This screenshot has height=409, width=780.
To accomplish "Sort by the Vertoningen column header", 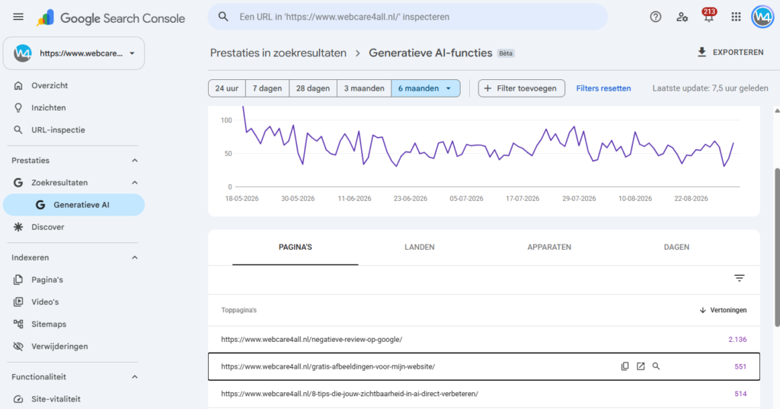I will (x=723, y=310).
